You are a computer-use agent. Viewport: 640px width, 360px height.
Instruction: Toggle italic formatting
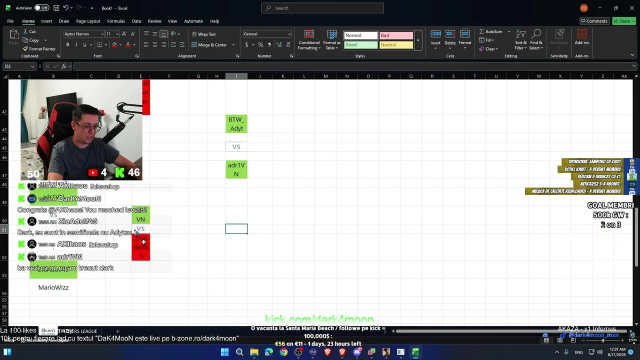point(76,44)
